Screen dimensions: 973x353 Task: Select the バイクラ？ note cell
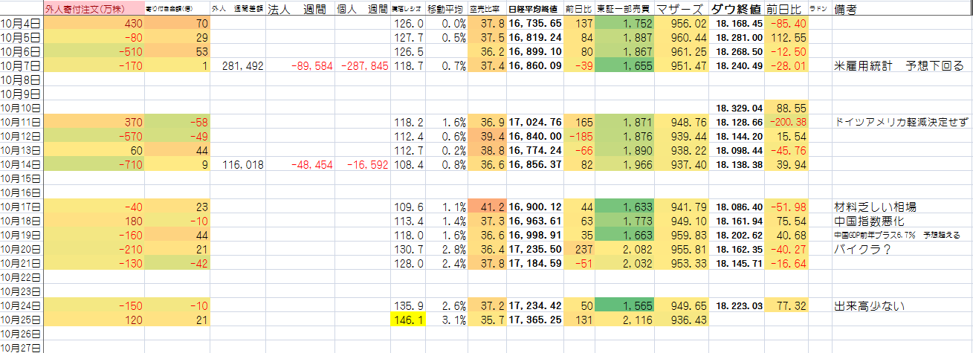(x=861, y=250)
